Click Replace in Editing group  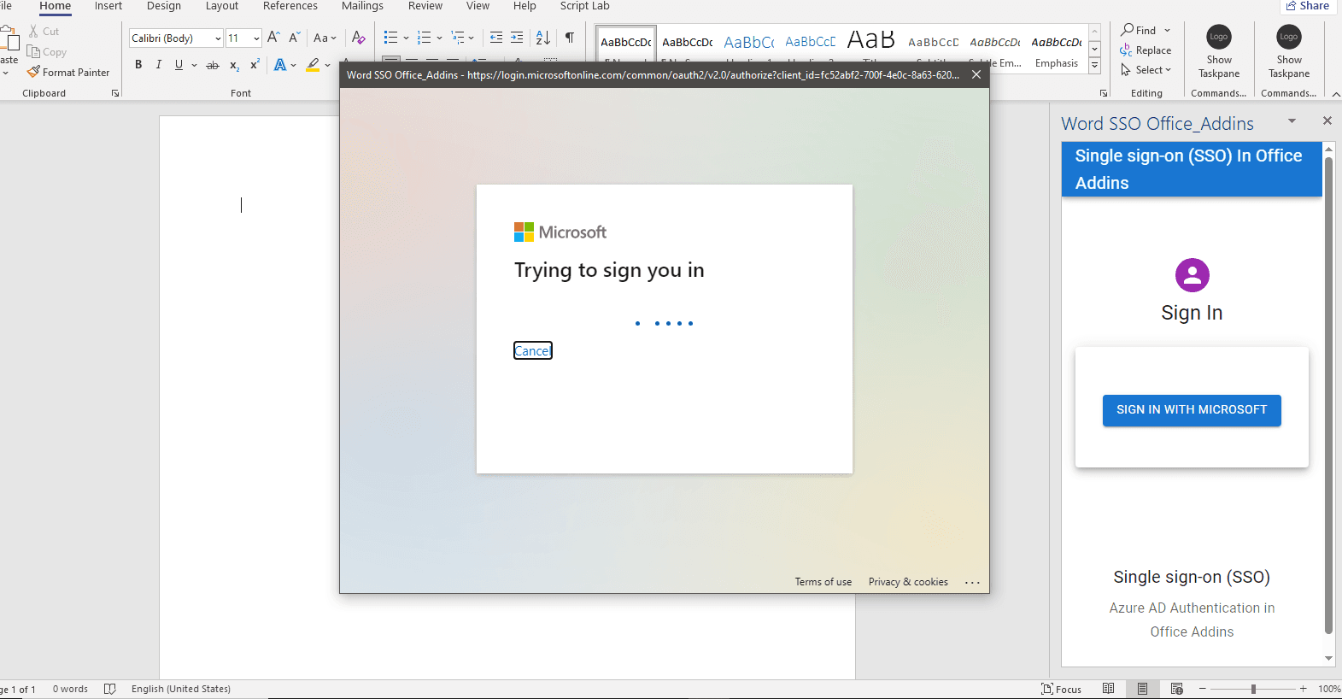[x=1146, y=50]
